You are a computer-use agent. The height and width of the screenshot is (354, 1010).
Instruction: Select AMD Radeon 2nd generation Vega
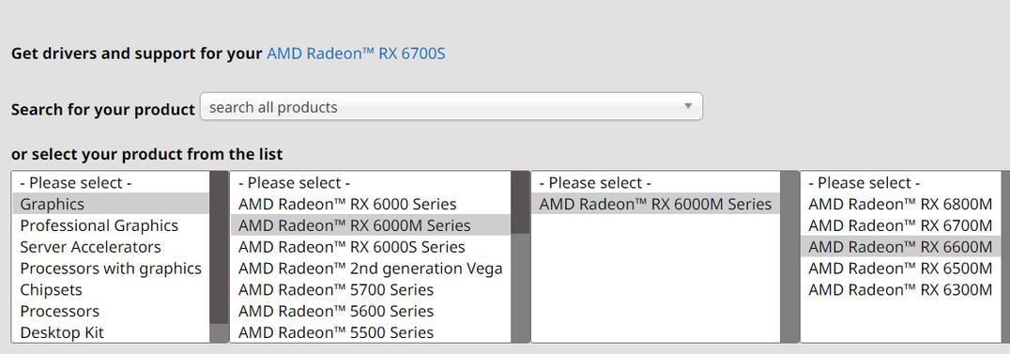tap(371, 268)
